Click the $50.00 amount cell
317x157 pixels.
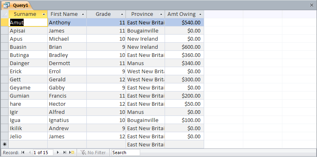coord(185,104)
